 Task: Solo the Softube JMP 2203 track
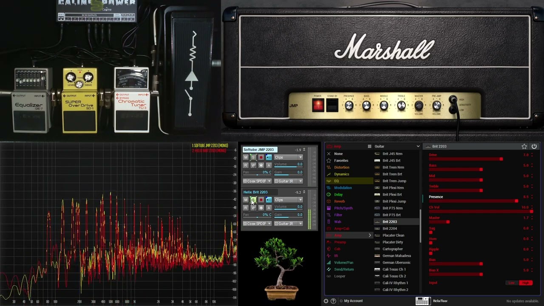pyautogui.click(x=253, y=157)
